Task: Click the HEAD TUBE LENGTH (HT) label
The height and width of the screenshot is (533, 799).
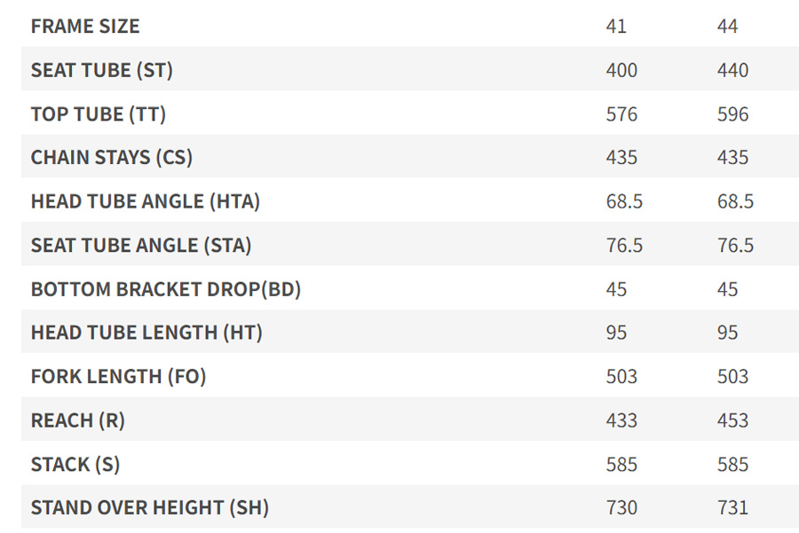Action: [146, 333]
